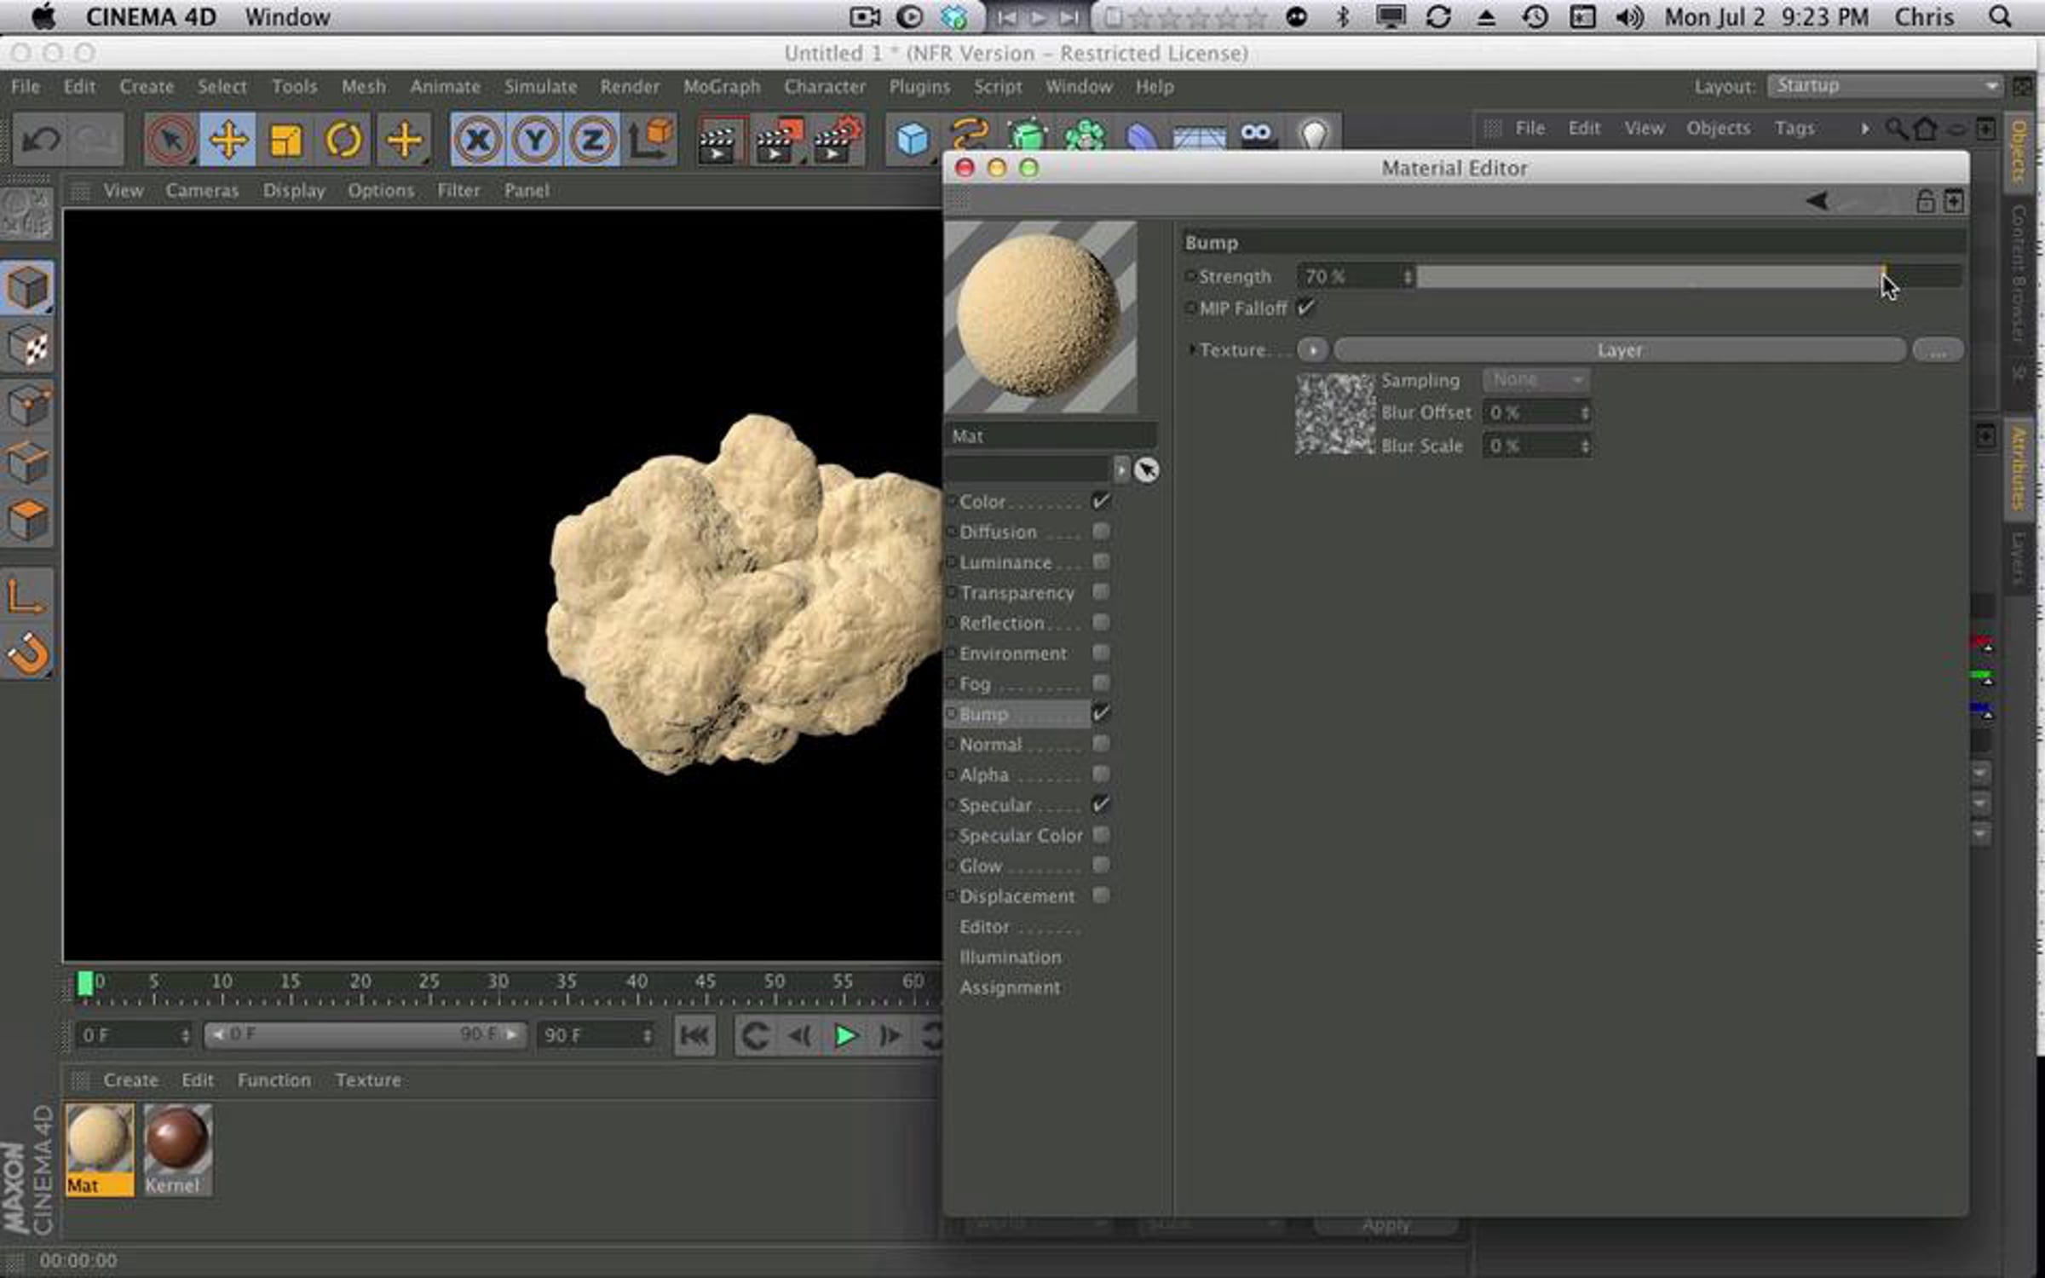Add a Cube primitive object
2045x1278 pixels.
point(912,139)
